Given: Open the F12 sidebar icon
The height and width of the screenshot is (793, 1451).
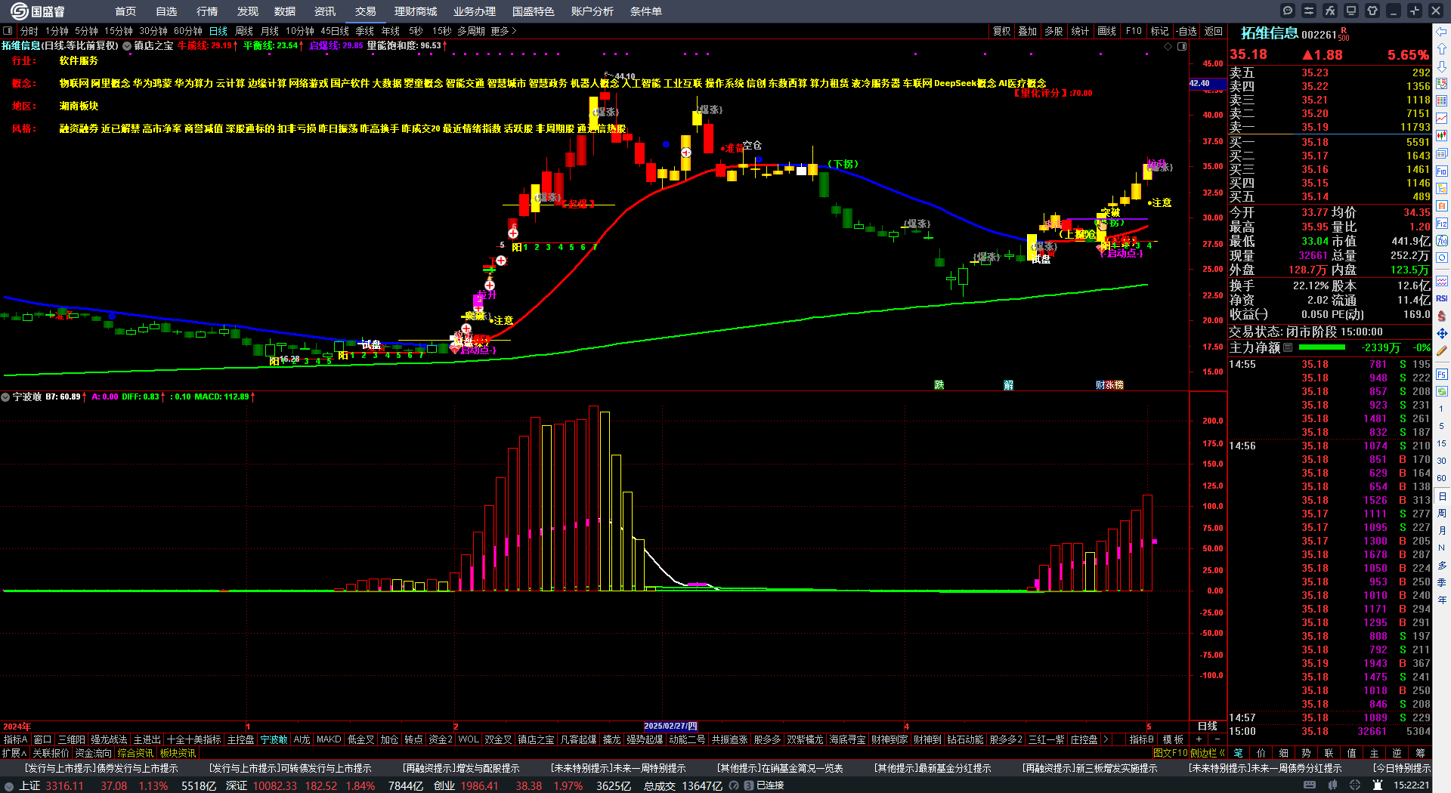Looking at the screenshot, I should [1442, 224].
